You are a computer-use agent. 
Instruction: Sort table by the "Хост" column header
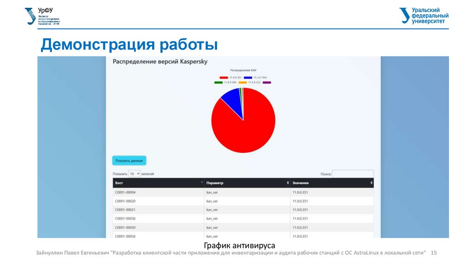(159, 183)
